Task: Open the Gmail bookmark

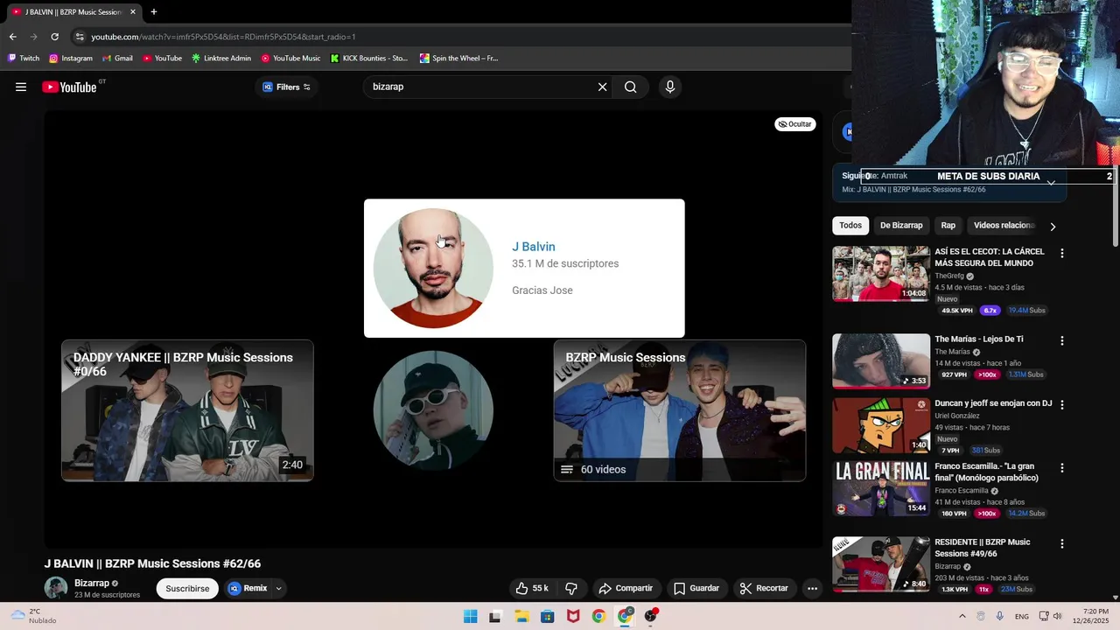Action: click(117, 59)
